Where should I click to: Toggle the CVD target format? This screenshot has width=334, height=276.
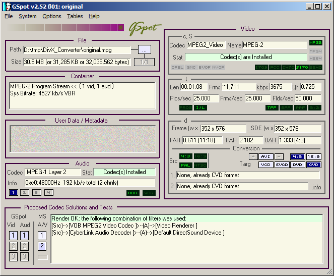[313, 165]
